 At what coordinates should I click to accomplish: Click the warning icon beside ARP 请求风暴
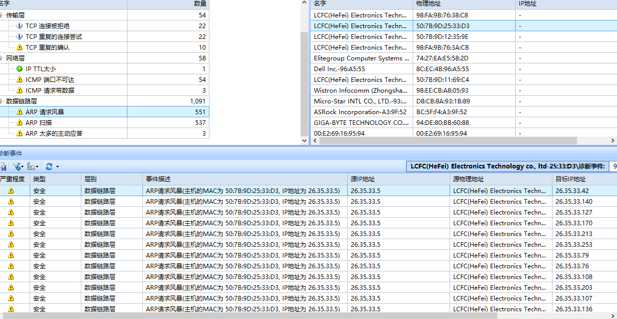click(19, 112)
